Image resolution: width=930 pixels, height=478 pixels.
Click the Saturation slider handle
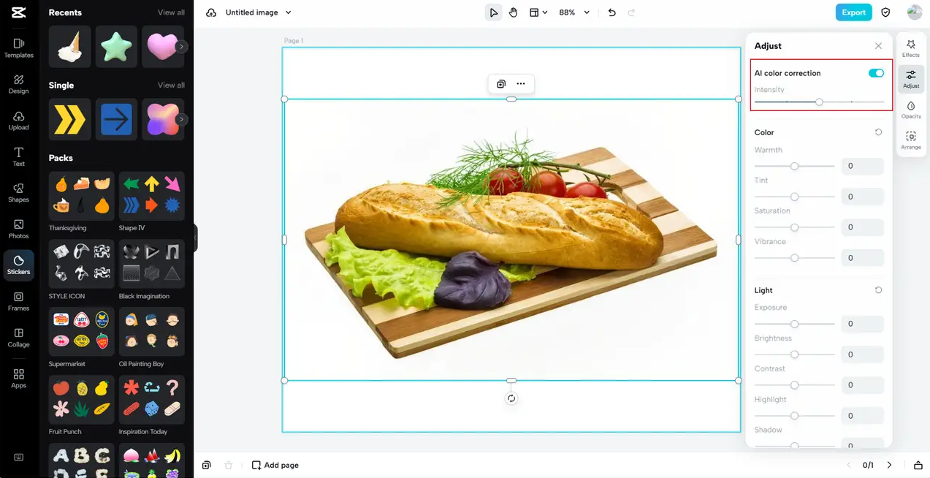click(x=794, y=227)
